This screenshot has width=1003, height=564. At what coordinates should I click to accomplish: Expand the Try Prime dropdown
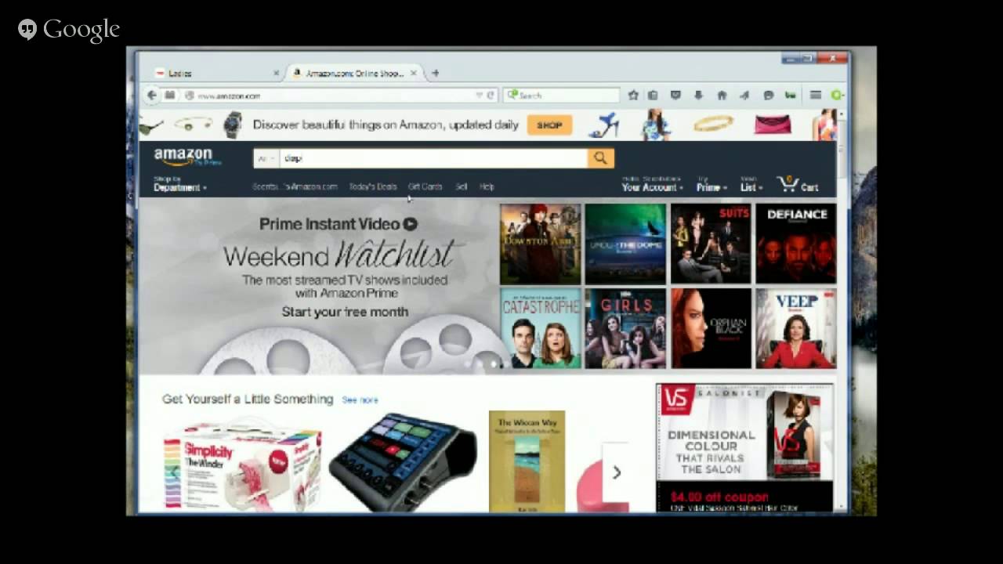click(x=712, y=184)
